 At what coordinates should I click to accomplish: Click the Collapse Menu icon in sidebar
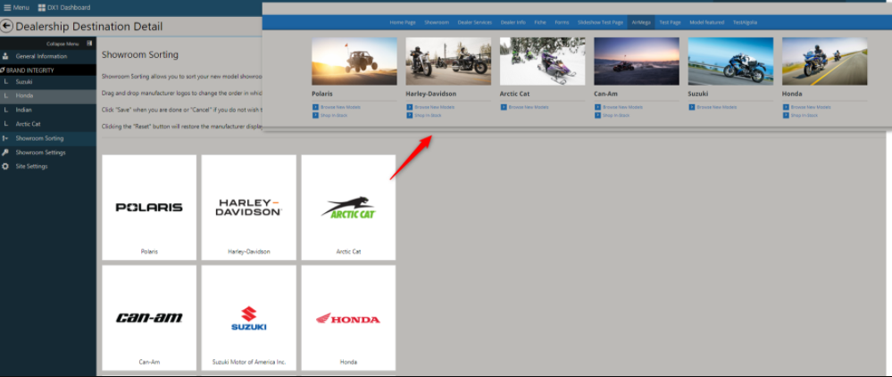(89, 43)
